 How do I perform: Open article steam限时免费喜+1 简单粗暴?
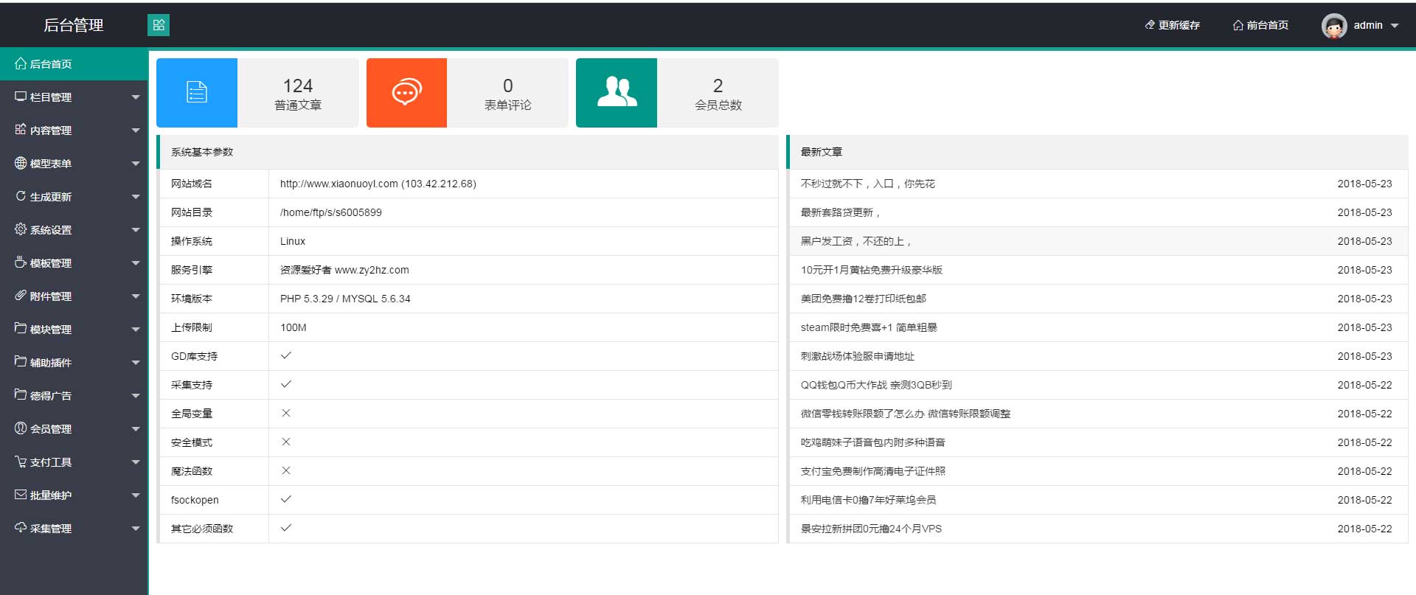coord(868,327)
